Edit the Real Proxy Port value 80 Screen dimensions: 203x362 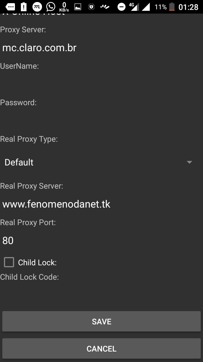(101, 241)
